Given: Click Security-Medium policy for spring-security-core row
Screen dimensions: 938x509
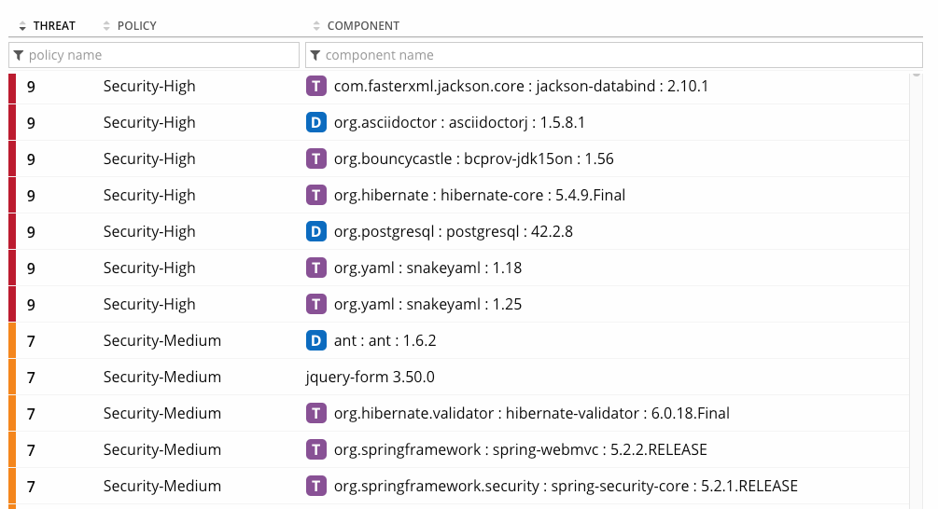Looking at the screenshot, I should [x=162, y=487].
